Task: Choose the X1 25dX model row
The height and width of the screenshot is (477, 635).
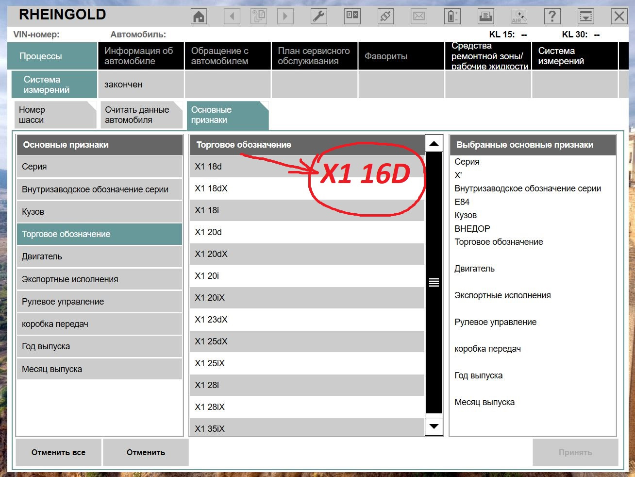Action: 307,341
